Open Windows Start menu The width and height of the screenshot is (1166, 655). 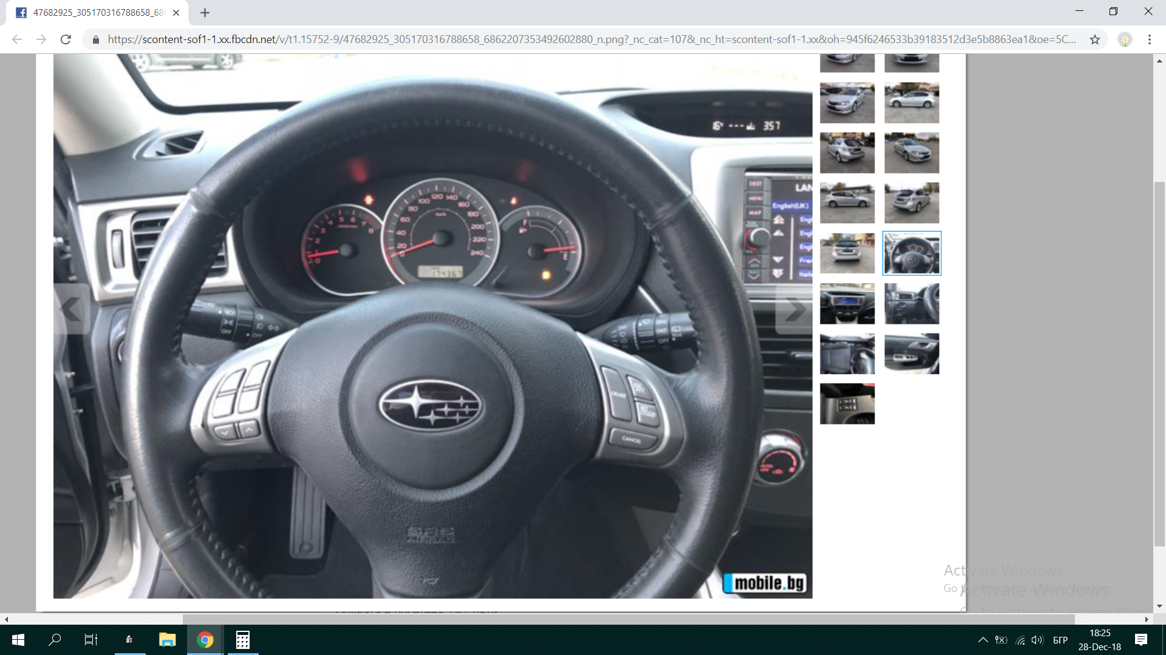click(18, 640)
